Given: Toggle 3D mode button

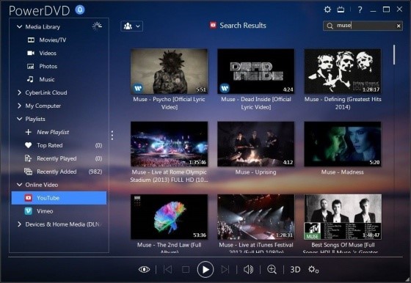Looking at the screenshot, I should [295, 269].
